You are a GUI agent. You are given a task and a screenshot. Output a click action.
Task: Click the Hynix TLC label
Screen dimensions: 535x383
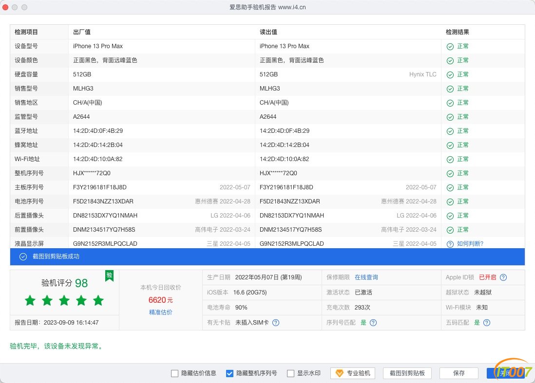tap(423, 74)
